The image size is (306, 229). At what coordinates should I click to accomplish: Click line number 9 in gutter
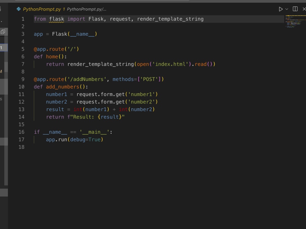point(23,79)
